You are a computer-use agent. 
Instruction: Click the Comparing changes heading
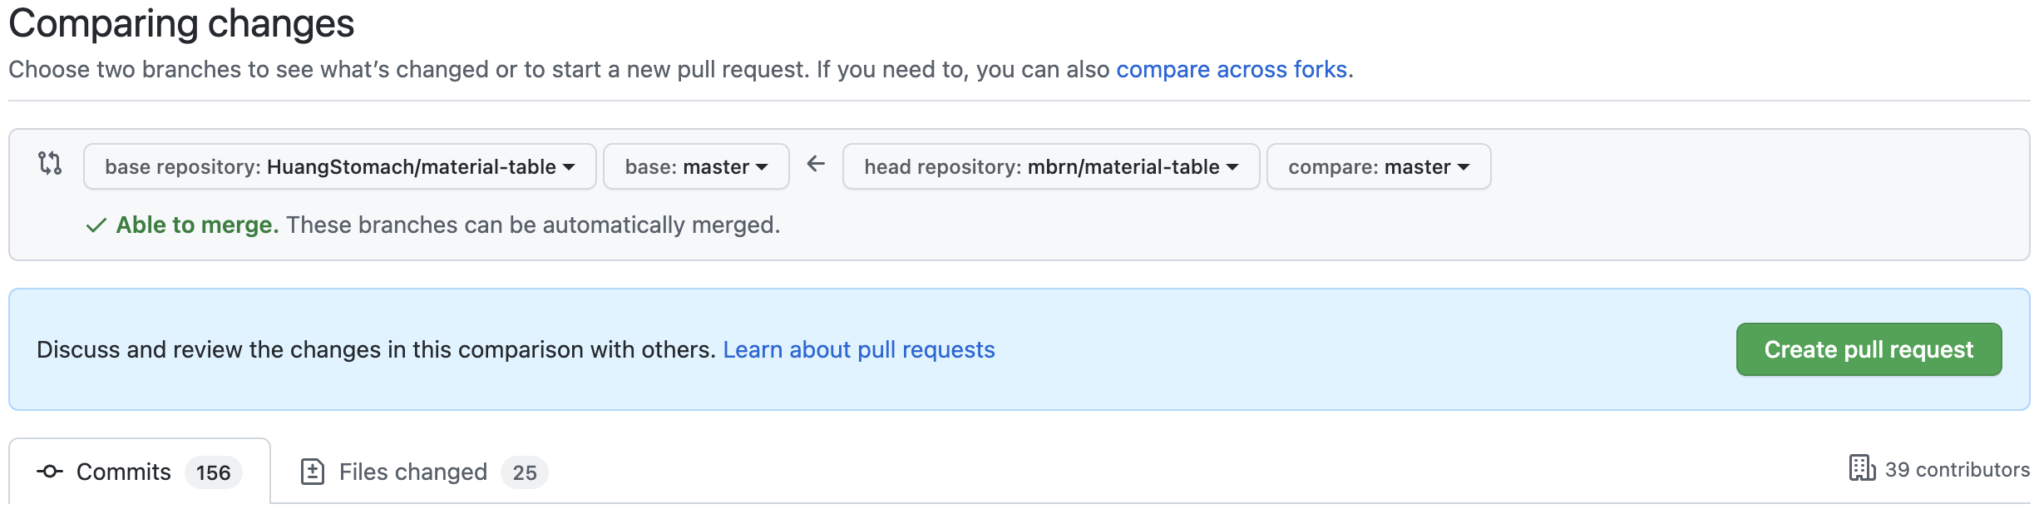pos(181,23)
